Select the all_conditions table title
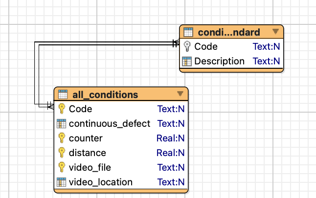 105,95
